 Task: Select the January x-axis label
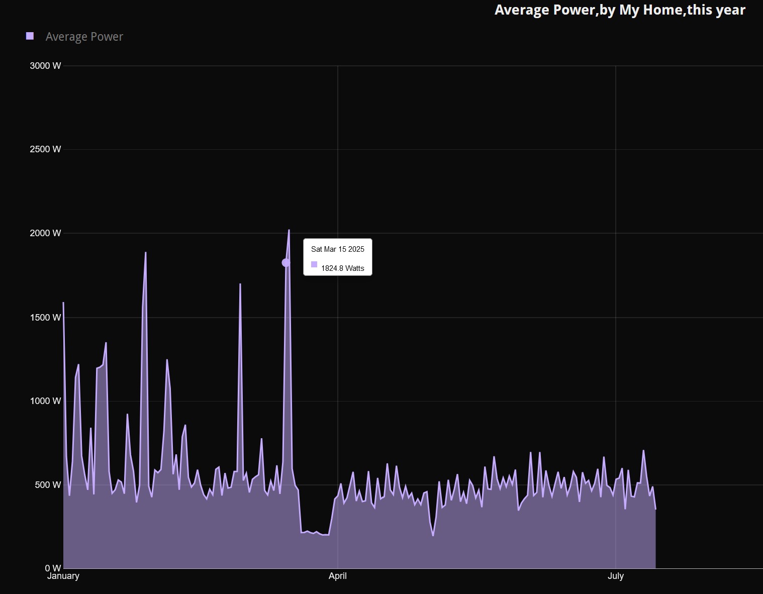pos(63,576)
